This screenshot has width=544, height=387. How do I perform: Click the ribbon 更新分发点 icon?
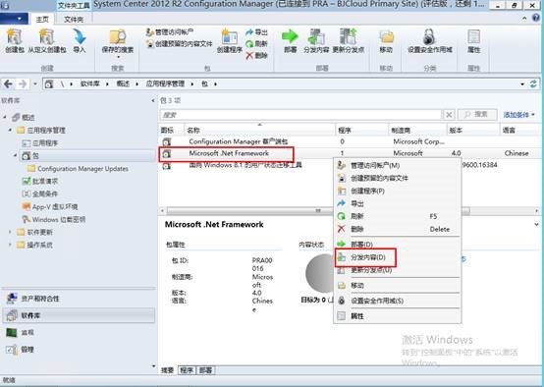click(x=349, y=36)
